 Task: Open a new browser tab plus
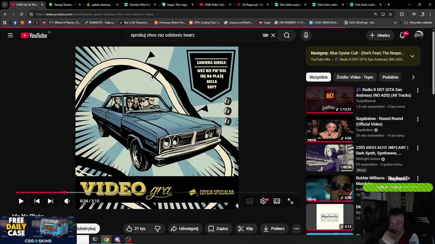pos(389,5)
